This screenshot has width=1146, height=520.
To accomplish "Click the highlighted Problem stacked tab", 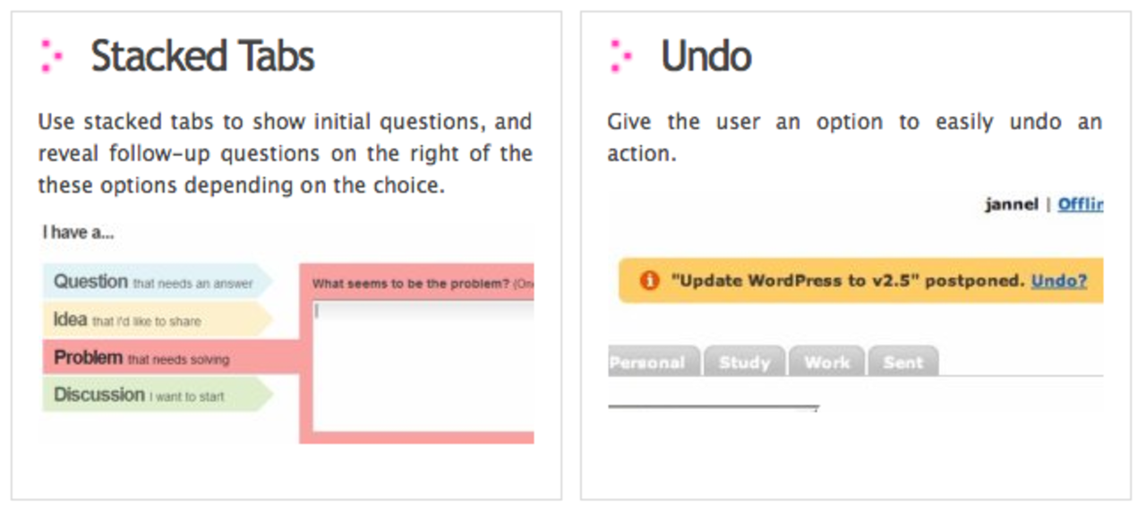I will coord(143,356).
